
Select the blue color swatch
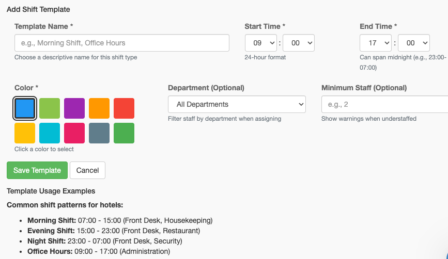pos(25,108)
